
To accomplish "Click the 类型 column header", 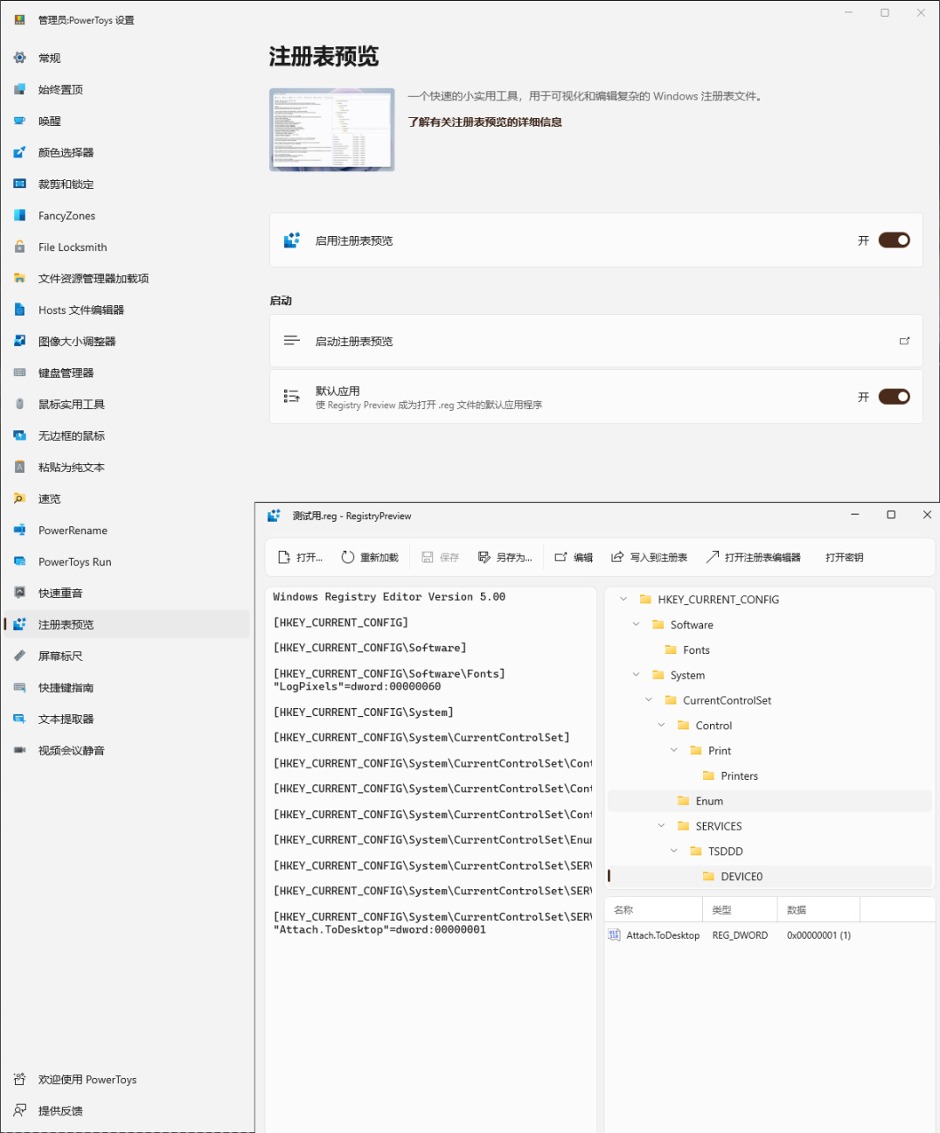I will (740, 910).
